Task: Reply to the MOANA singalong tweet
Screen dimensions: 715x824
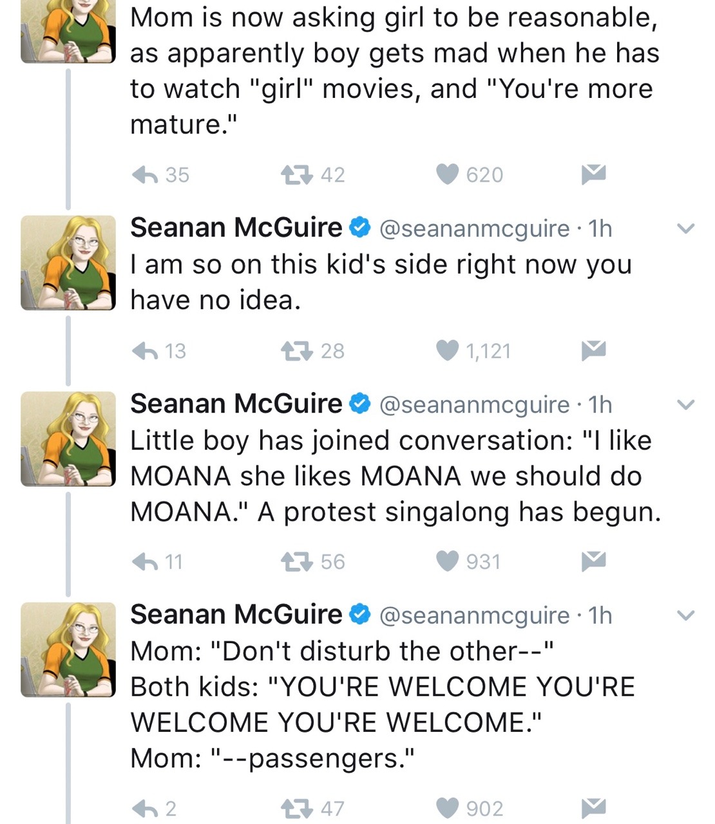Action: click(146, 562)
